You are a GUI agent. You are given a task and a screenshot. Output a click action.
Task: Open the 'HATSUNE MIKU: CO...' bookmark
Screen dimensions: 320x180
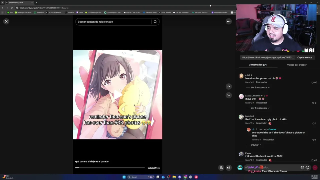pyautogui.click(x=201, y=12)
